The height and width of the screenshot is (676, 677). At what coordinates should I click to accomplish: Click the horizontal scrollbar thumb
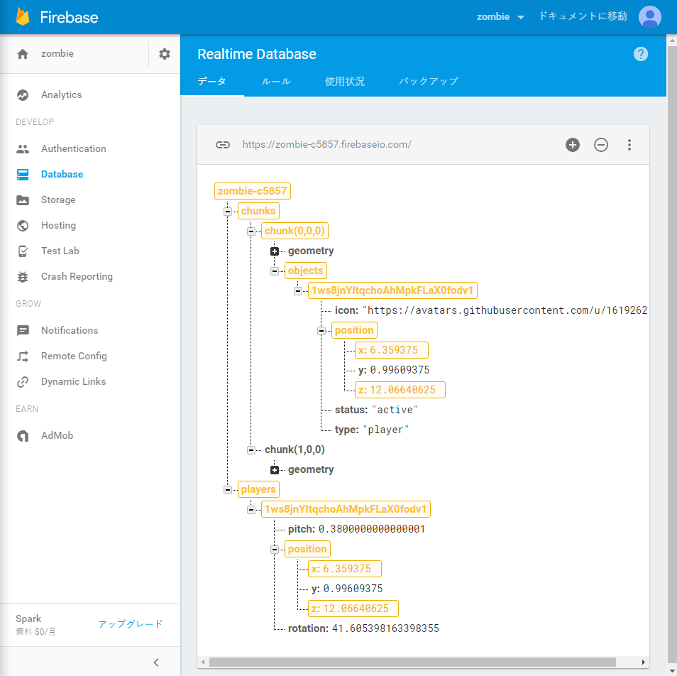(x=412, y=663)
